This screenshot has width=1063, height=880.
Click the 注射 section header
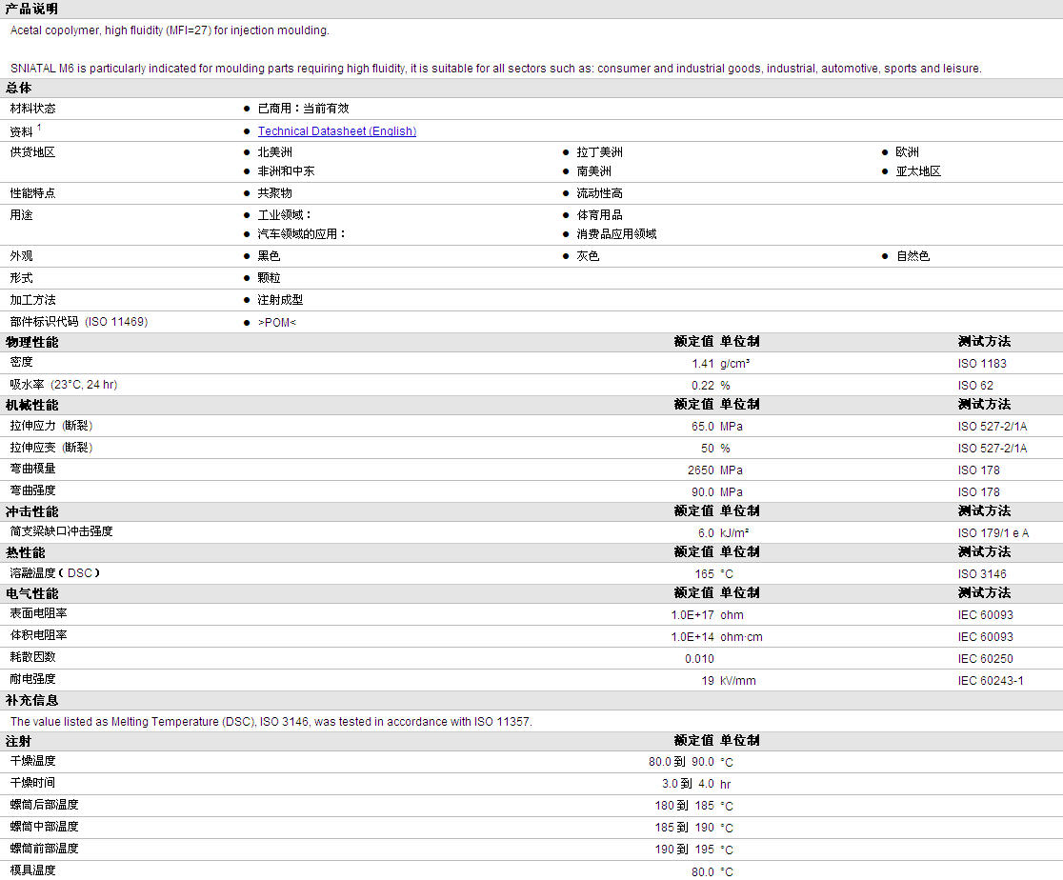click(19, 742)
